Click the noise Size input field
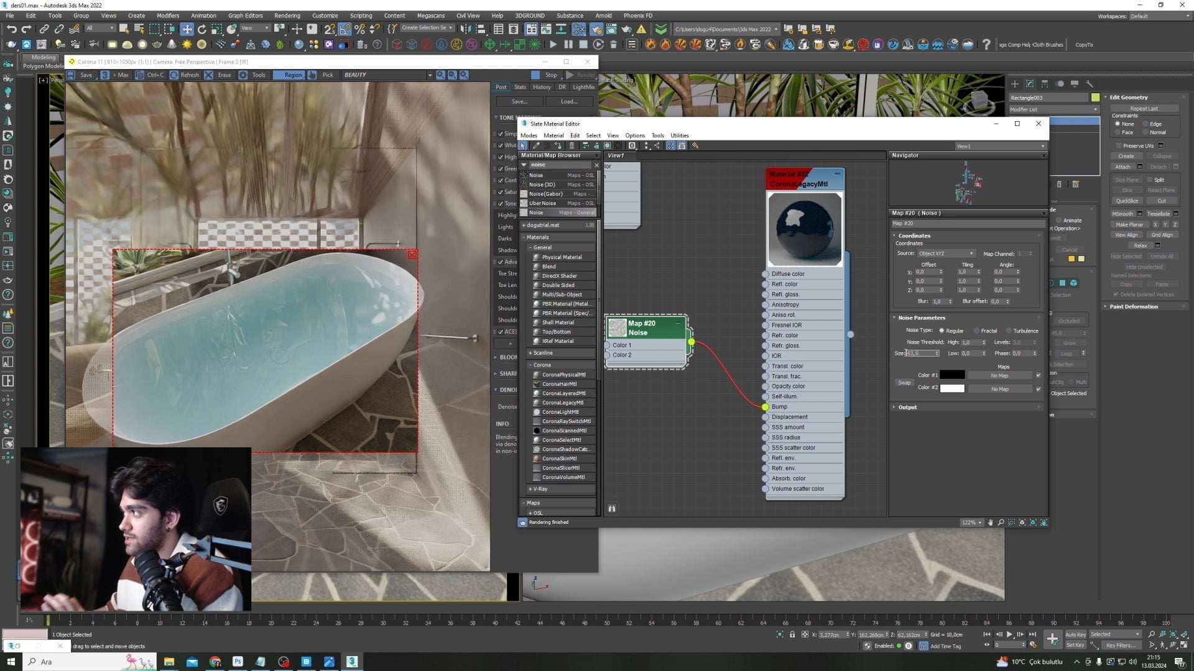Image resolution: width=1194 pixels, height=671 pixels. 920,353
